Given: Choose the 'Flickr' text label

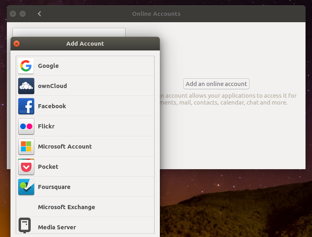Looking at the screenshot, I should (x=46, y=126).
